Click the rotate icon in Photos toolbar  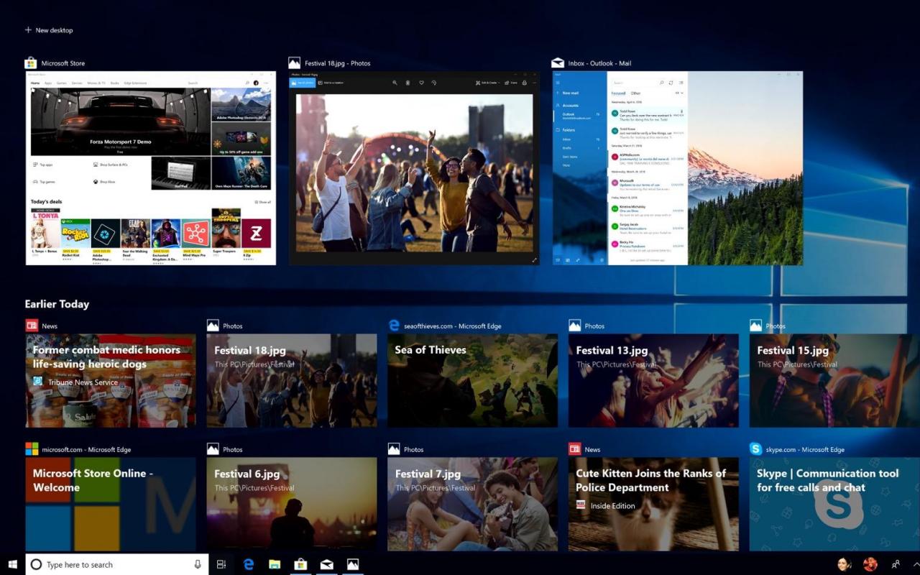tap(434, 83)
